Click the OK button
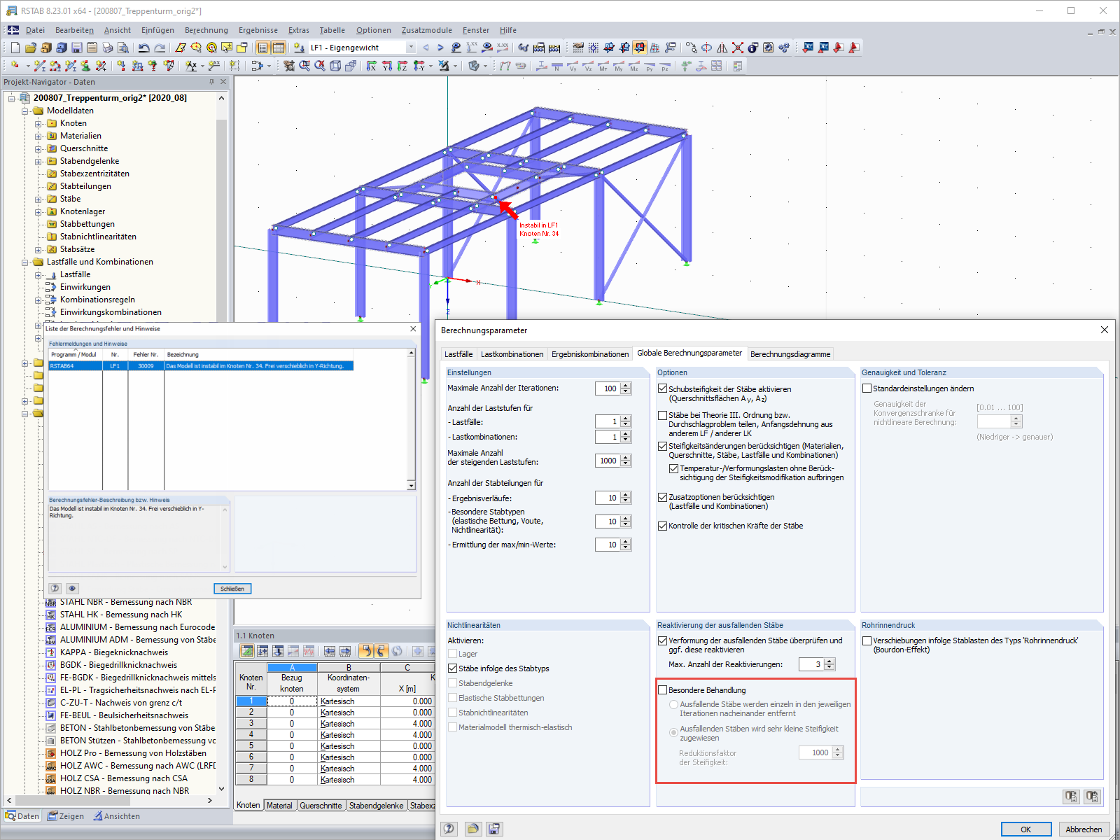The height and width of the screenshot is (840, 1120). click(1025, 829)
